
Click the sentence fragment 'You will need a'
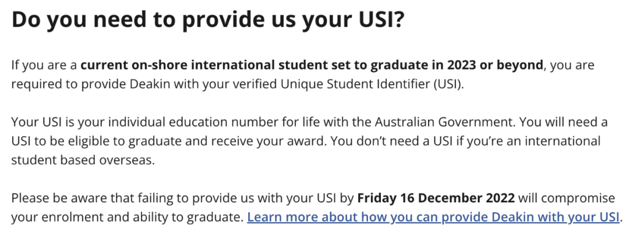click(x=564, y=121)
